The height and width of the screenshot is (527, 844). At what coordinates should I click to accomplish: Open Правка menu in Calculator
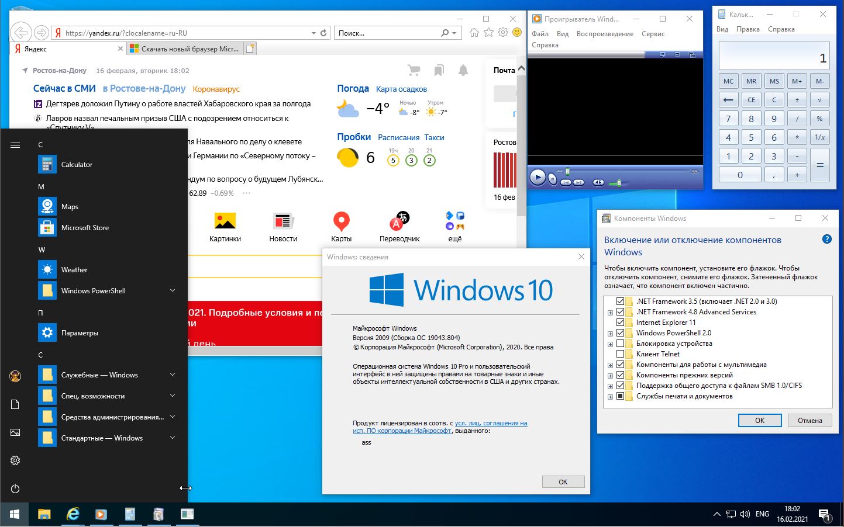click(747, 29)
